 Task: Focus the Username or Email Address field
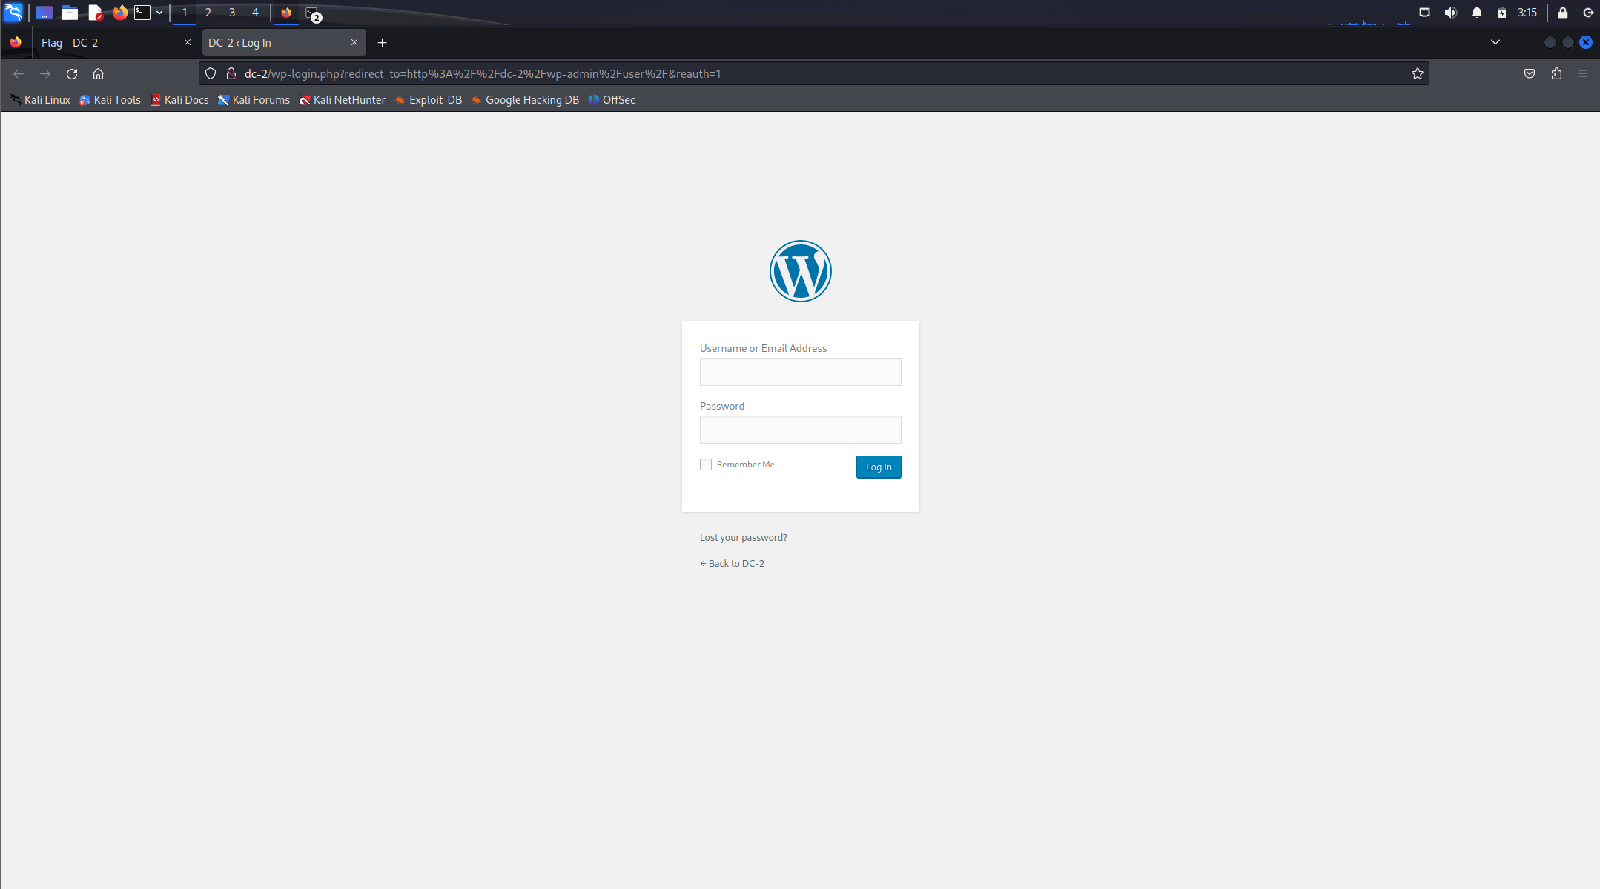point(801,372)
